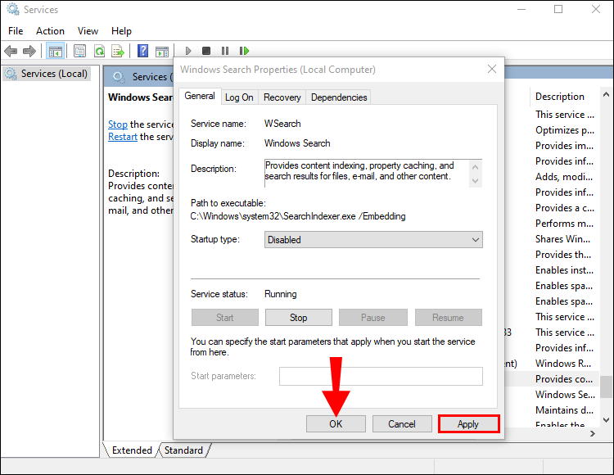Open the View menu

88,31
